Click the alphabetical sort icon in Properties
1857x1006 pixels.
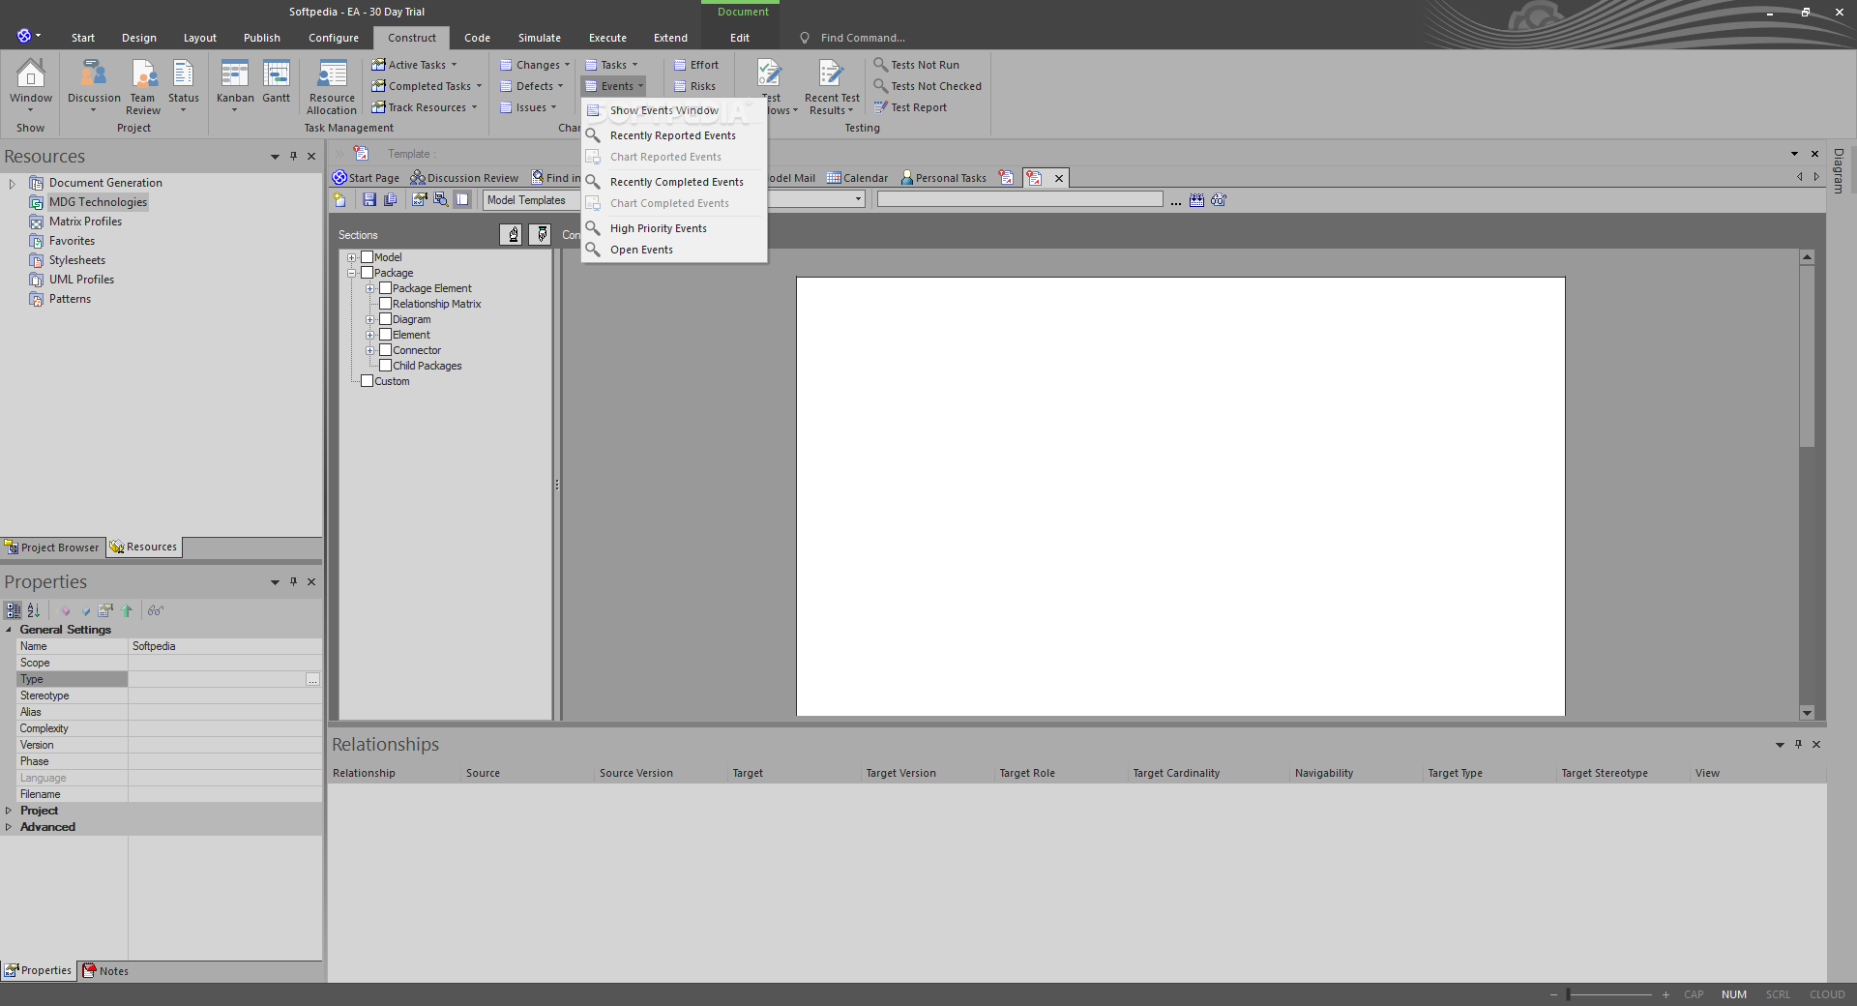click(x=34, y=610)
